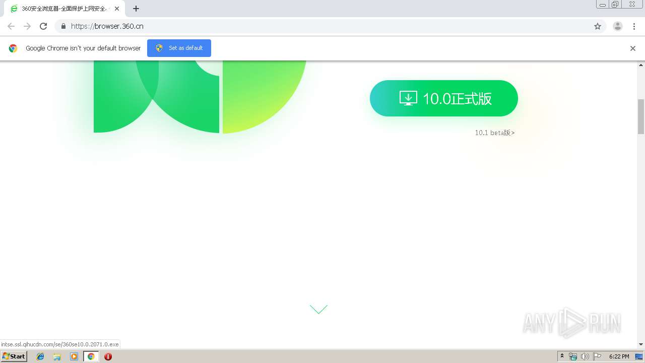Open the network tray icon
The height and width of the screenshot is (363, 645).
point(573,356)
